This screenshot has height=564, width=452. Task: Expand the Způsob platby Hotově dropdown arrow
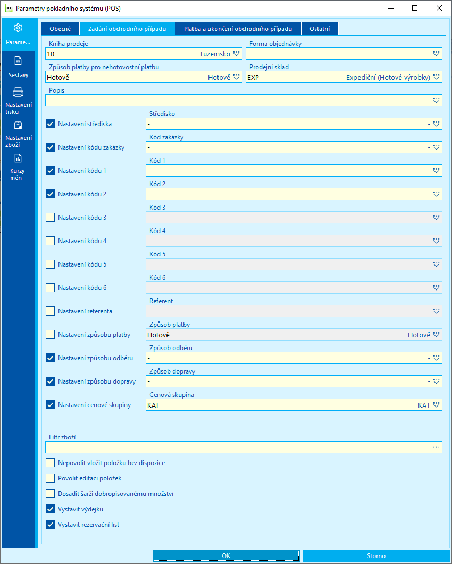(436, 335)
